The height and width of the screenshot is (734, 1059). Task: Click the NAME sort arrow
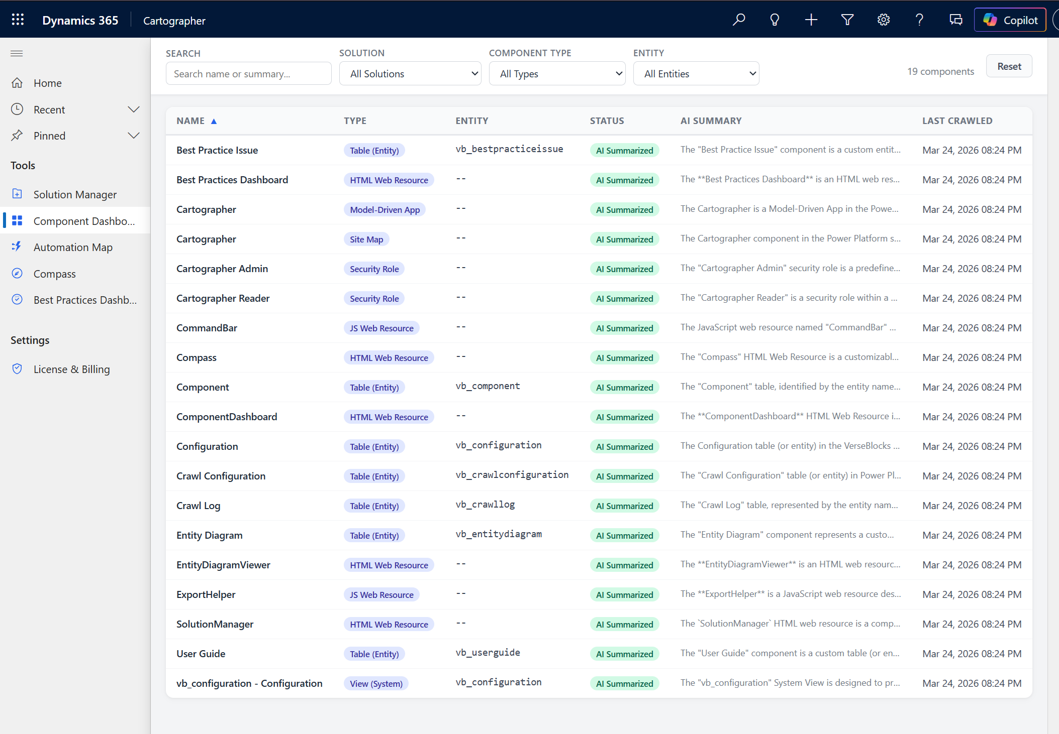coord(214,121)
